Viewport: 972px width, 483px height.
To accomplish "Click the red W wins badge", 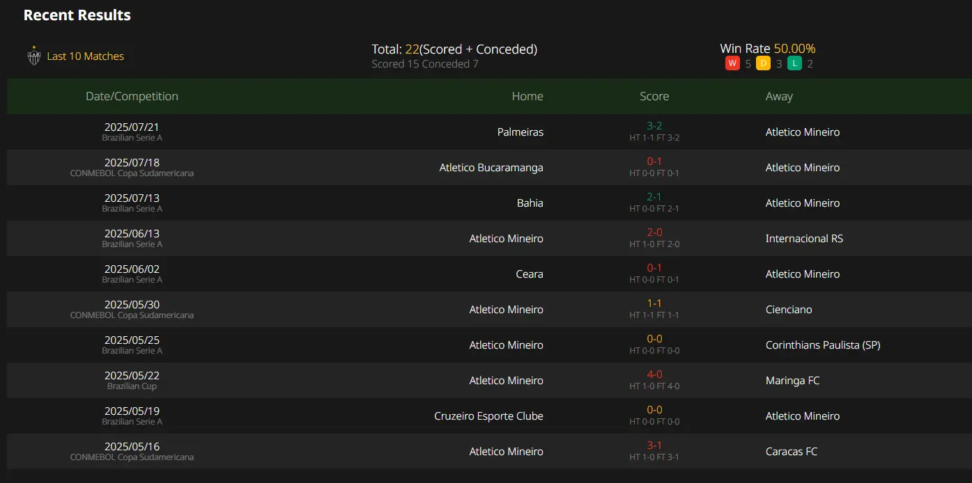I will pos(732,63).
